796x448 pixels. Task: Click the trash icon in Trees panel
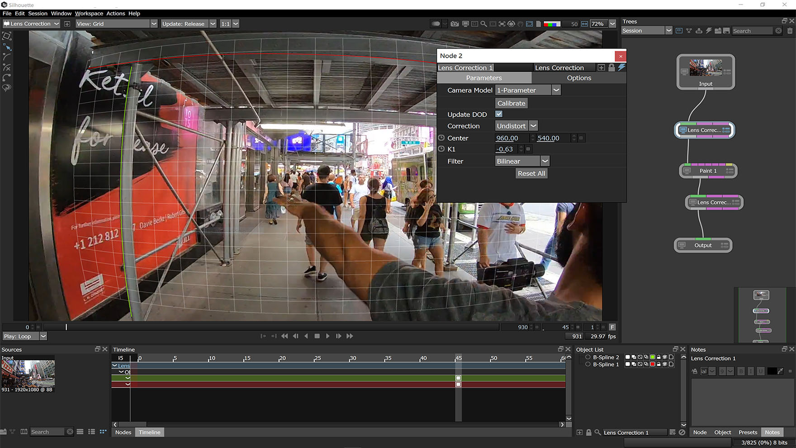tap(790, 31)
